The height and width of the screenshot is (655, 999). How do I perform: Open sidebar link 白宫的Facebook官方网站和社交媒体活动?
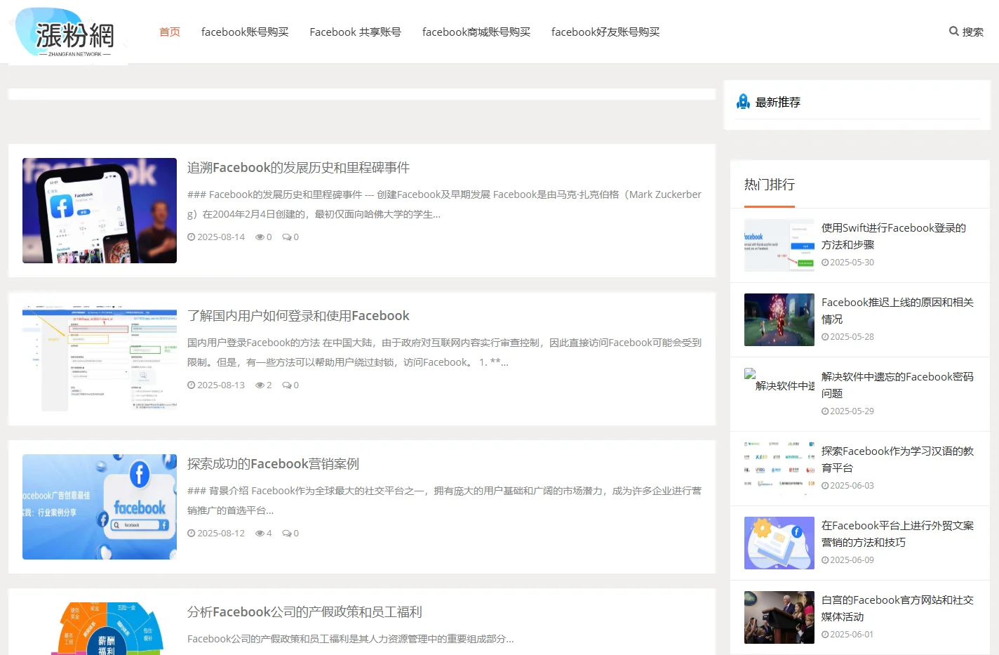tap(897, 609)
